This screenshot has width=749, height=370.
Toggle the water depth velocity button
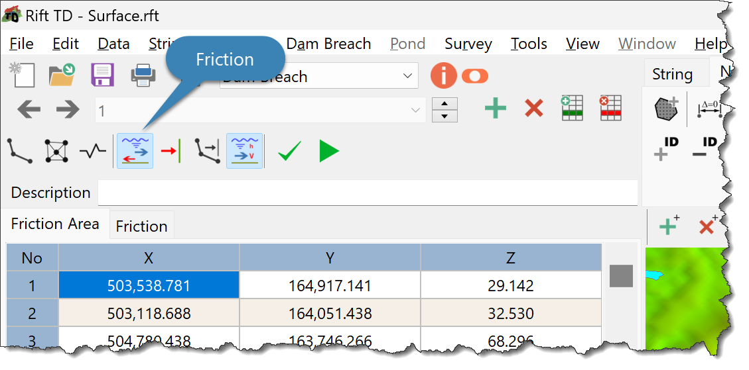tap(244, 151)
